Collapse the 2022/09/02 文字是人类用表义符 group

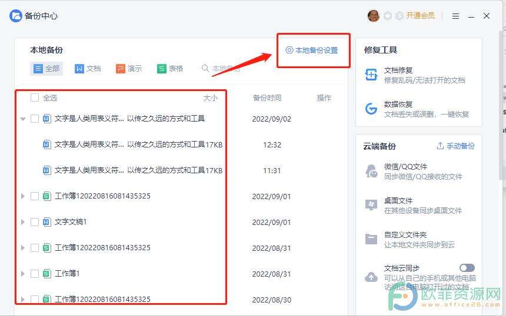point(23,119)
